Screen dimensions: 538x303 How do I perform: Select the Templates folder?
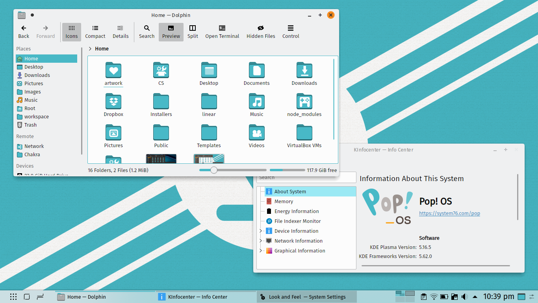click(x=209, y=137)
